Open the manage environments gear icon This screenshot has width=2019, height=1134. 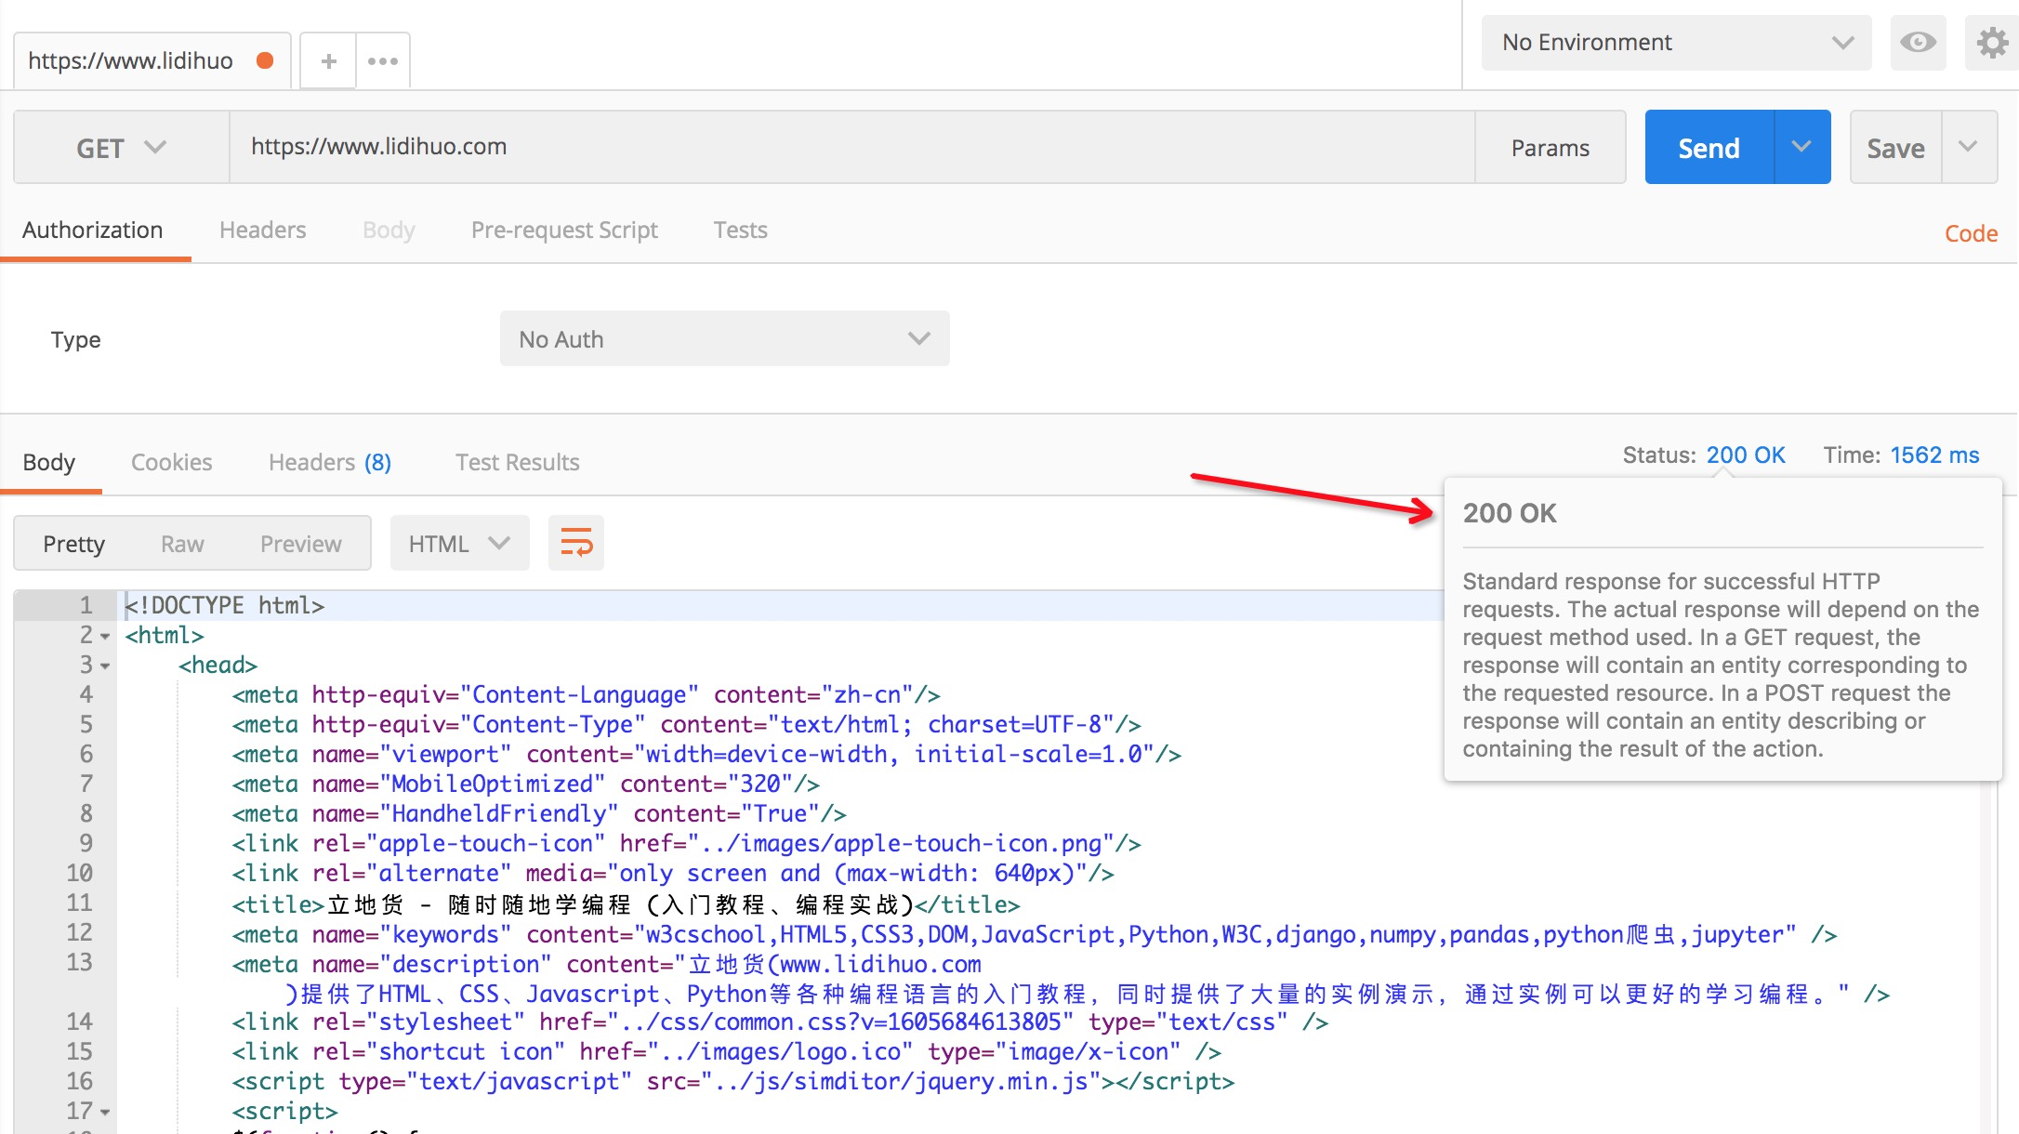click(x=1991, y=42)
